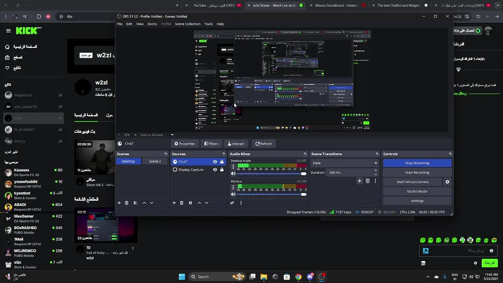Open source properties gear in Sources panel
This screenshot has width=503, height=283.
click(191, 203)
